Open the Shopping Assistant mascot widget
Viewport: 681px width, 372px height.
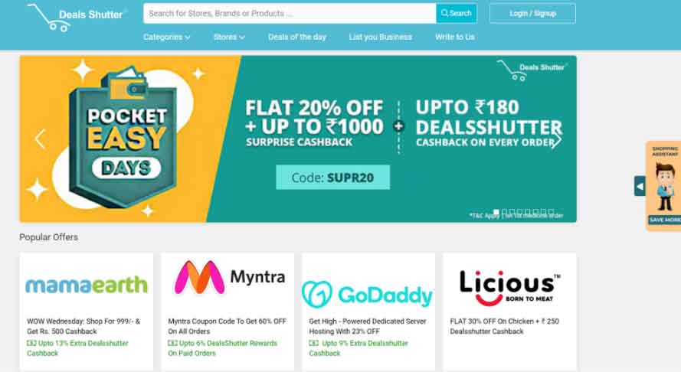point(664,186)
